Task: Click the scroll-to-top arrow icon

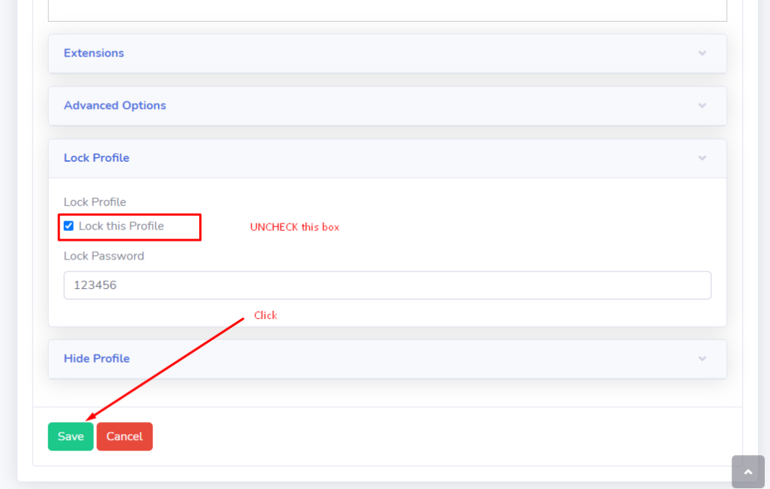Action: pos(748,472)
